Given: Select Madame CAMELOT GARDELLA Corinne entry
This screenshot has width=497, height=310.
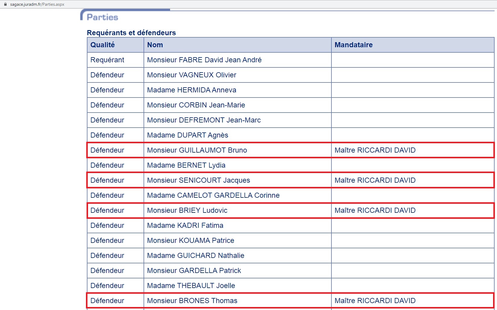Looking at the screenshot, I should point(213,195).
